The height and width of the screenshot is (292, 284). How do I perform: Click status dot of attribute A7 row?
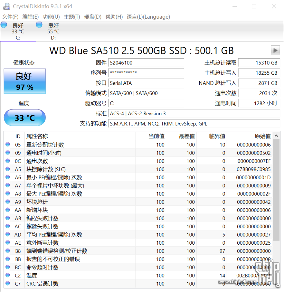(x=8, y=185)
